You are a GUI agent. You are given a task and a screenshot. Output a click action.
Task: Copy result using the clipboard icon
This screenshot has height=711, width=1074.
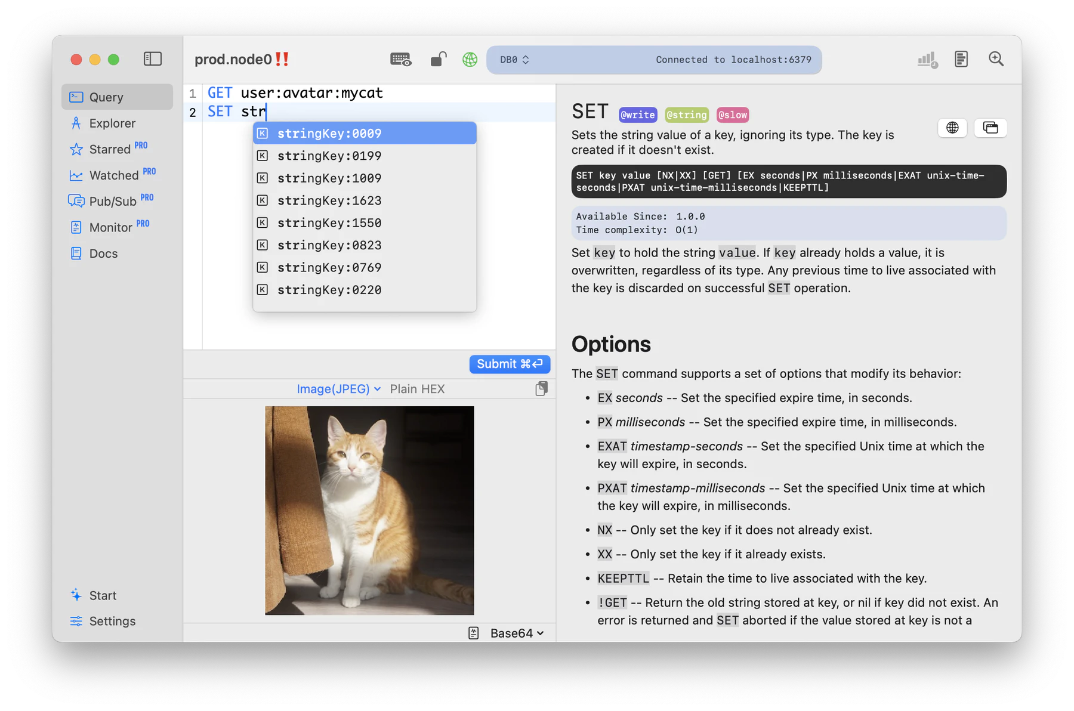[541, 388]
